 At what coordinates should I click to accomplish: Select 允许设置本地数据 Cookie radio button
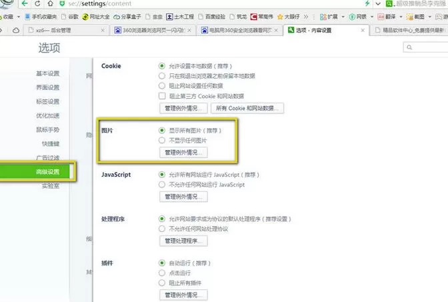click(162, 66)
